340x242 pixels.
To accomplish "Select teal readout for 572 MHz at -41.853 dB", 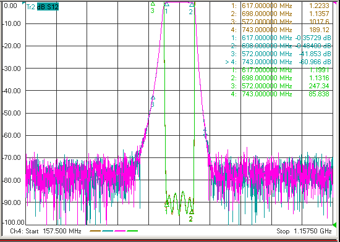I will click(281, 54).
